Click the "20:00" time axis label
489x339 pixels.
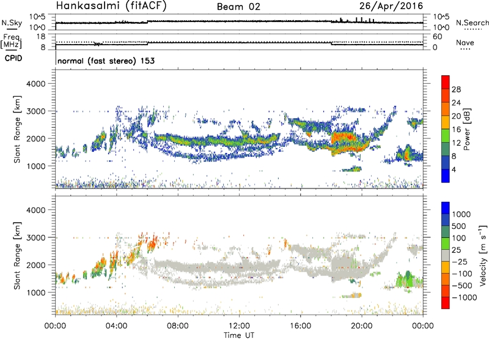pyautogui.click(x=361, y=326)
